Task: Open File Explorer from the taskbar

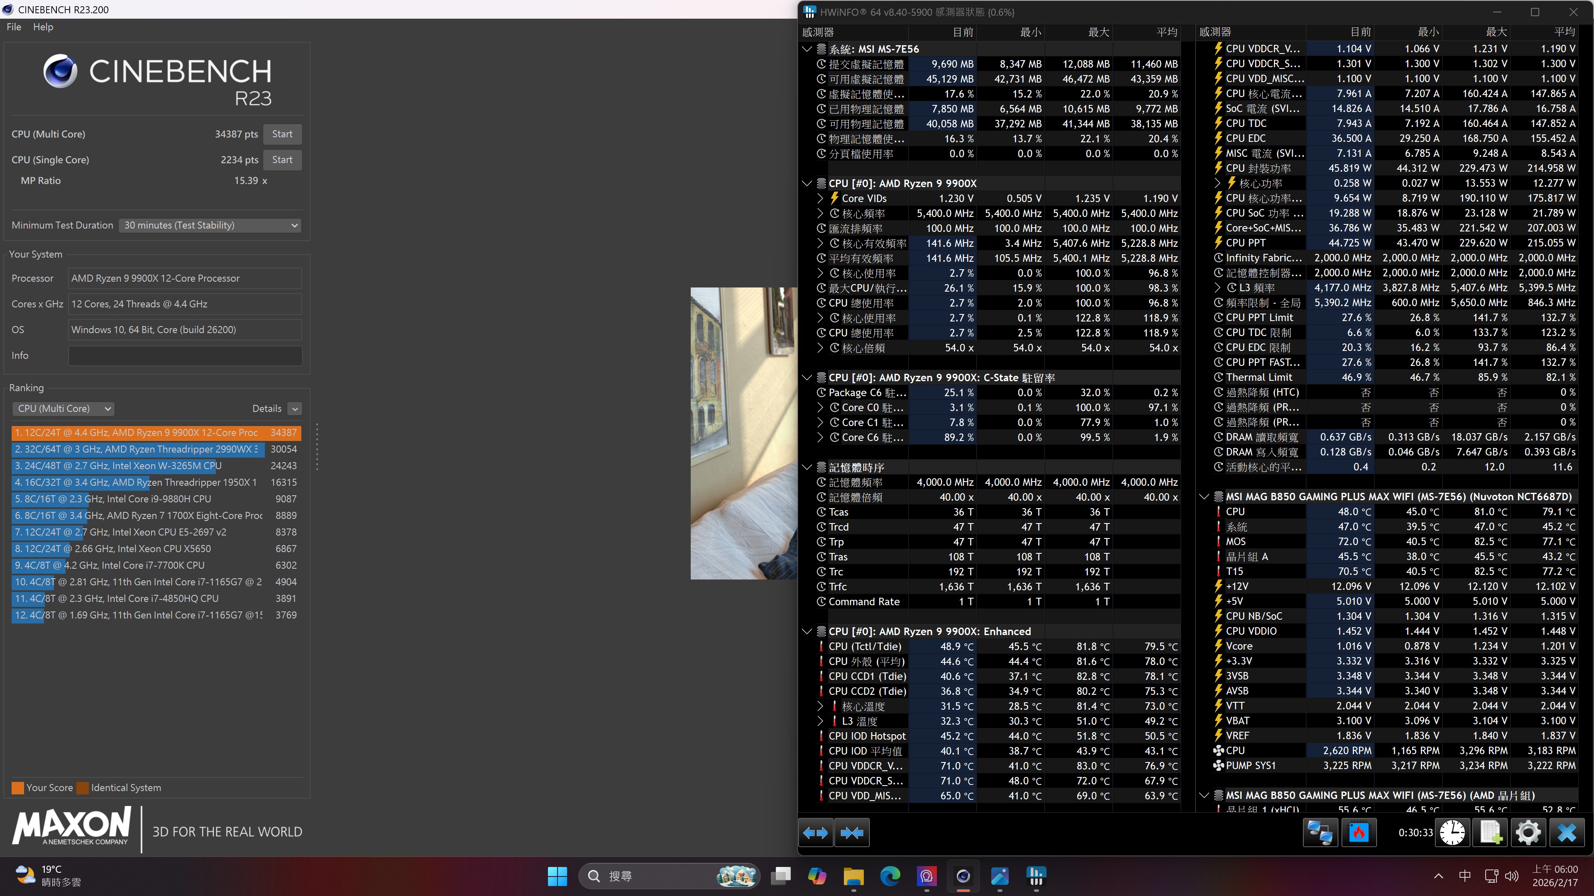Action: click(853, 876)
